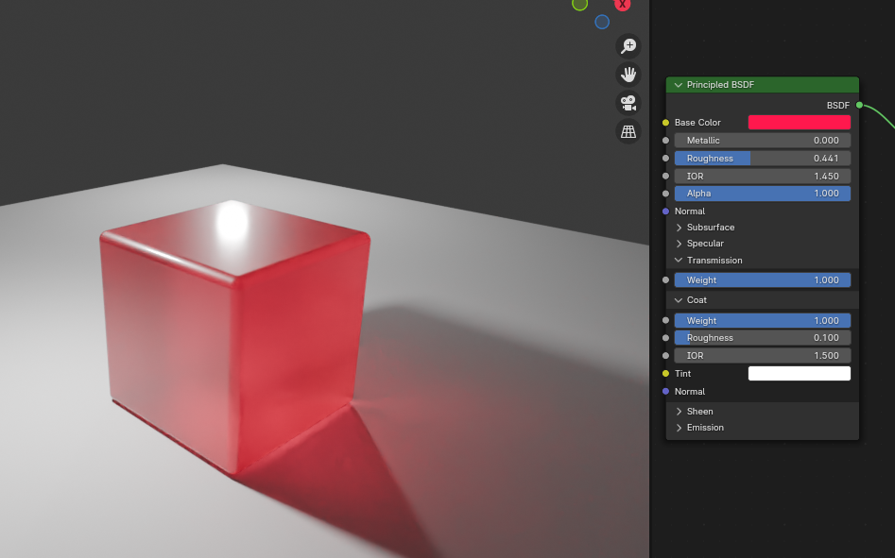Click the Metallic value field
The width and height of the screenshot is (895, 558).
click(x=762, y=141)
